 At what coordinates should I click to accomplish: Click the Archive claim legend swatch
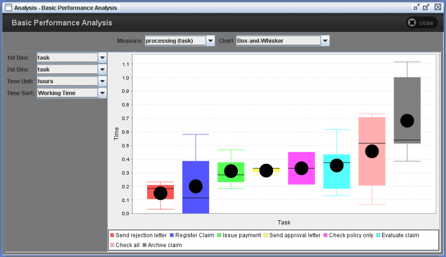pyautogui.click(x=145, y=245)
